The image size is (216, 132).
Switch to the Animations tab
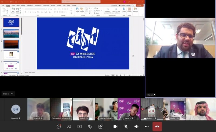point(38,5)
